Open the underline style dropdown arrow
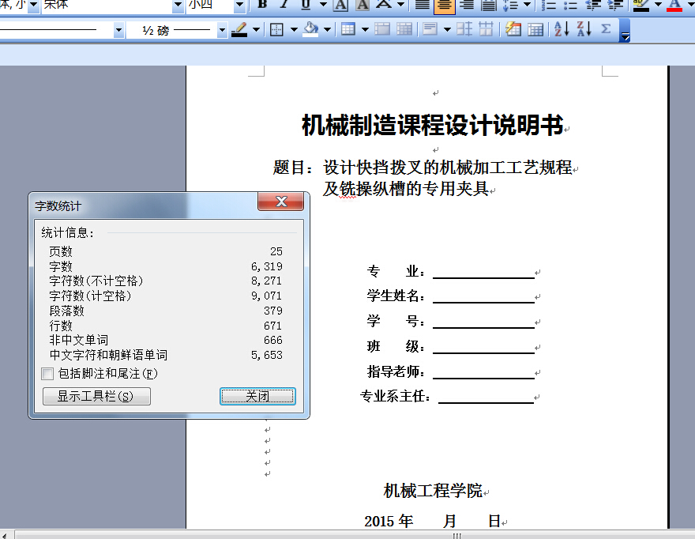The image size is (695, 539). 323,5
